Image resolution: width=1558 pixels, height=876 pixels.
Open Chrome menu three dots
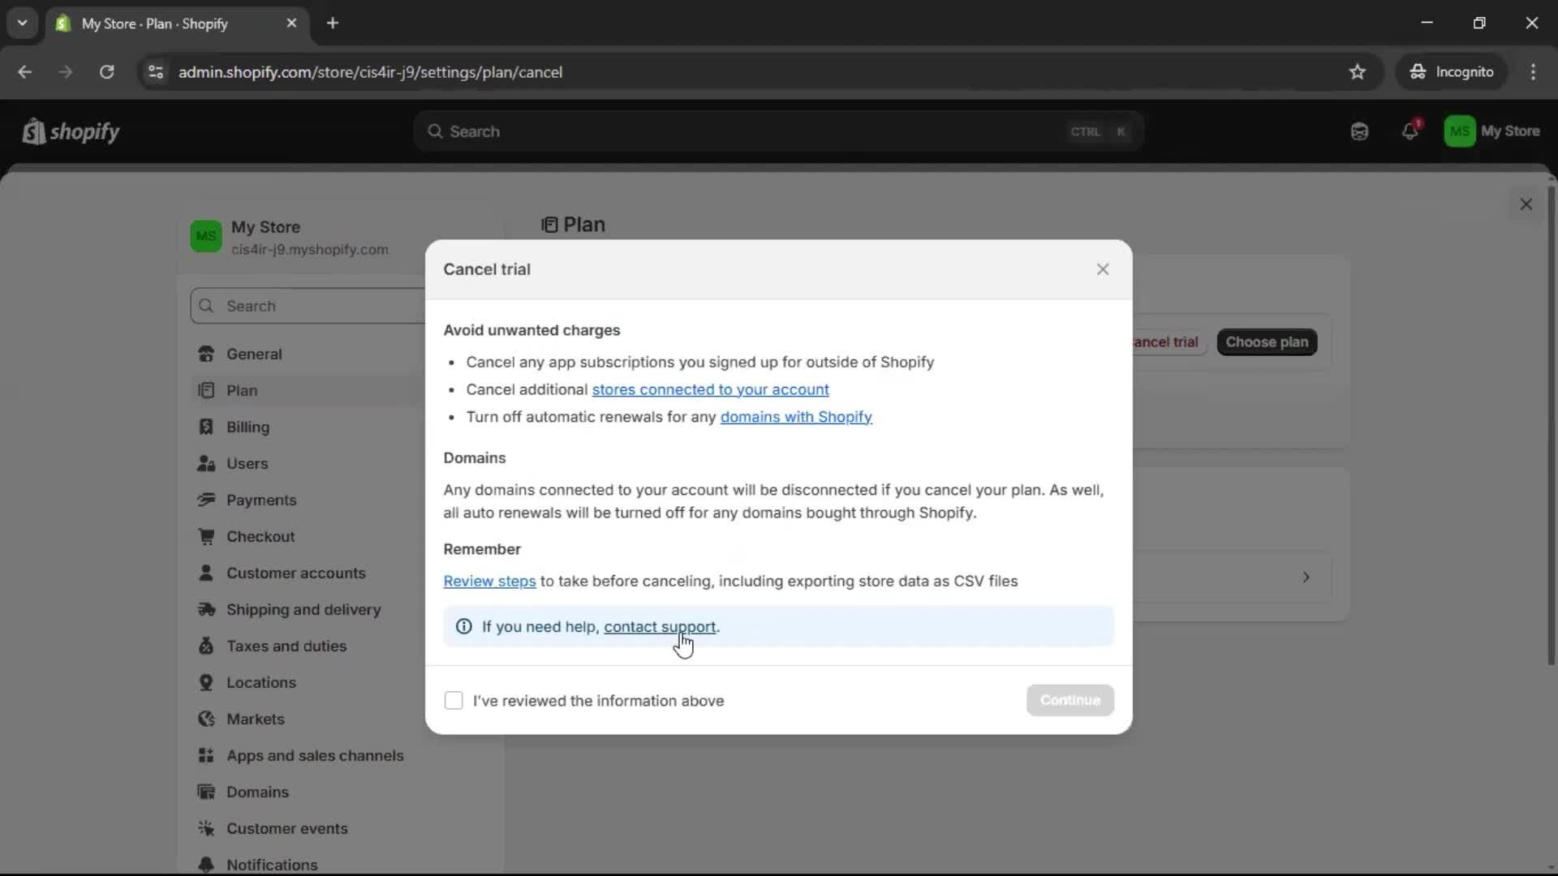coord(1533,72)
